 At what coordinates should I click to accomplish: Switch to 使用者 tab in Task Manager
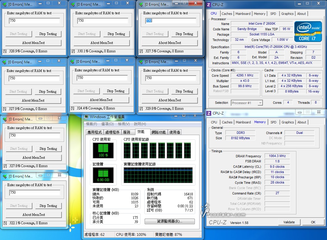(175, 132)
